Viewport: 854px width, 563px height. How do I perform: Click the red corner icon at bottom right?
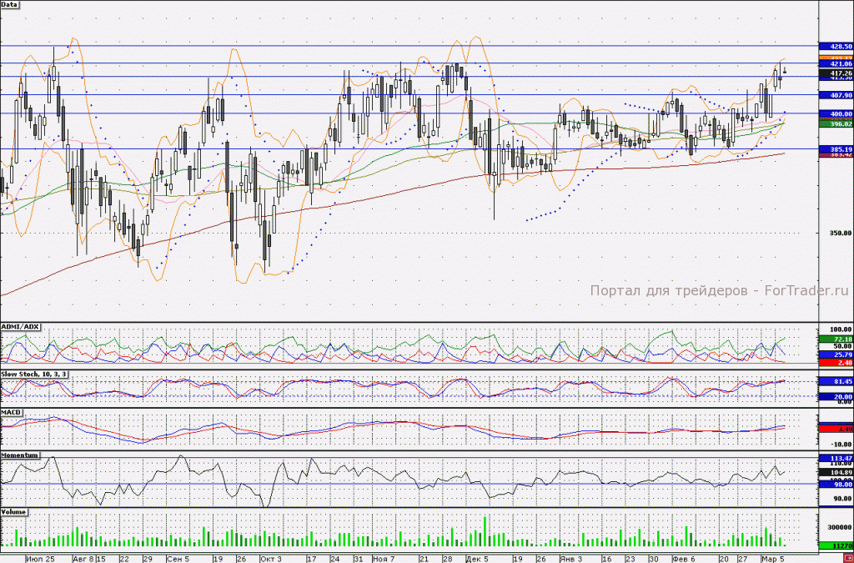pos(849,559)
